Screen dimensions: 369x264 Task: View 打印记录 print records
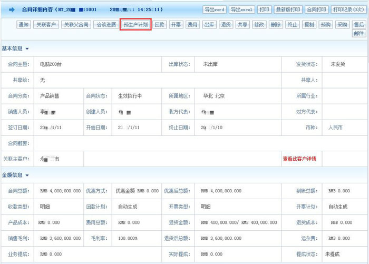[347, 9]
